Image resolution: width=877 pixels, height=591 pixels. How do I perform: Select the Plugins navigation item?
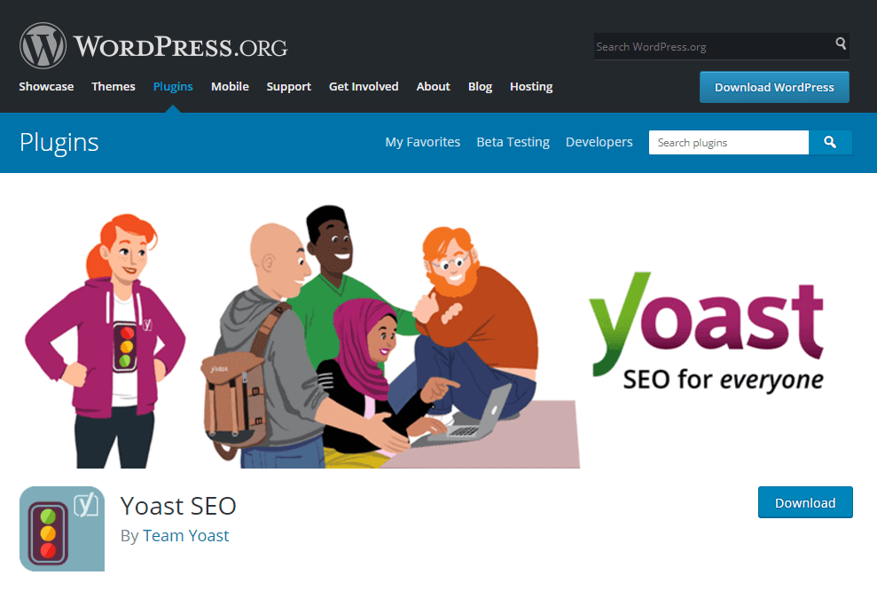click(x=173, y=87)
